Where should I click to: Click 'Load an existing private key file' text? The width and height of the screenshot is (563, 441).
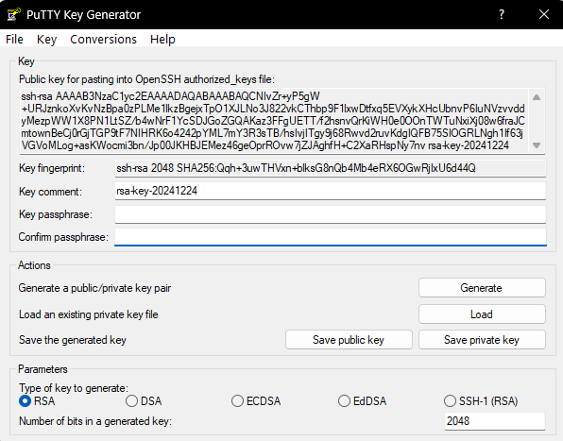(x=89, y=314)
